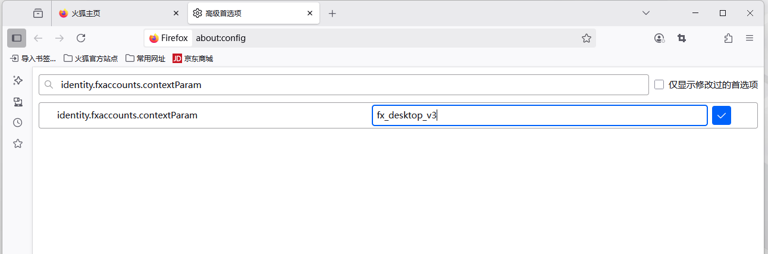This screenshot has width=768, height=254.
Task: Switch to the 火狐主页 tab
Action: [119, 13]
